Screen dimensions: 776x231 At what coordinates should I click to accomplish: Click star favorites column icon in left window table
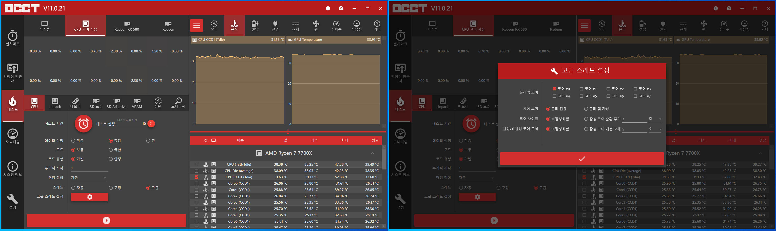pos(206,140)
